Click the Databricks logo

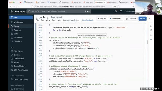[x=18, y=11]
